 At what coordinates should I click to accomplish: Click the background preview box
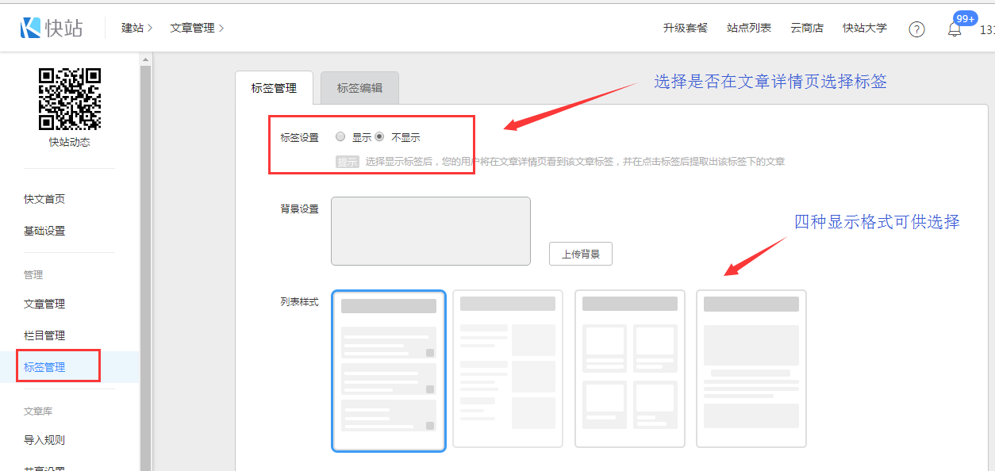point(431,231)
